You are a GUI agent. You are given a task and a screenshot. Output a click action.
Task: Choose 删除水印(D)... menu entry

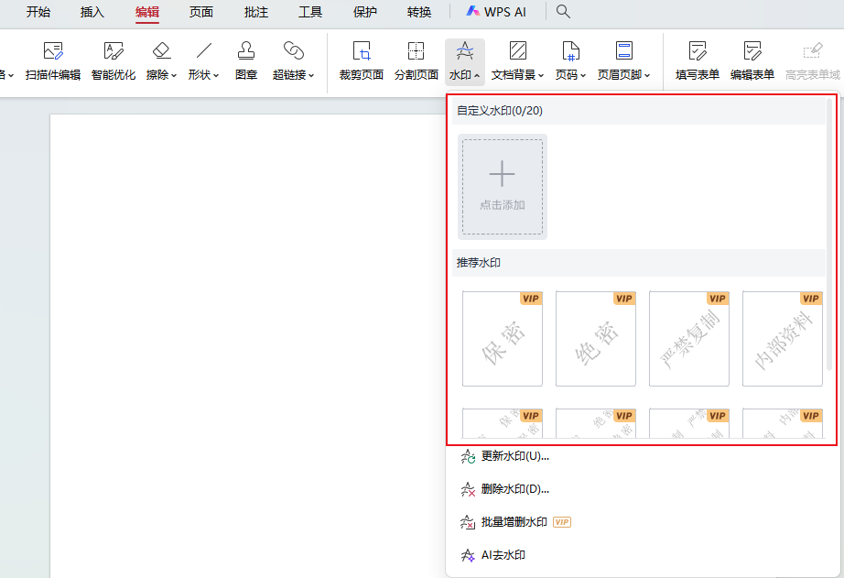tap(505, 489)
